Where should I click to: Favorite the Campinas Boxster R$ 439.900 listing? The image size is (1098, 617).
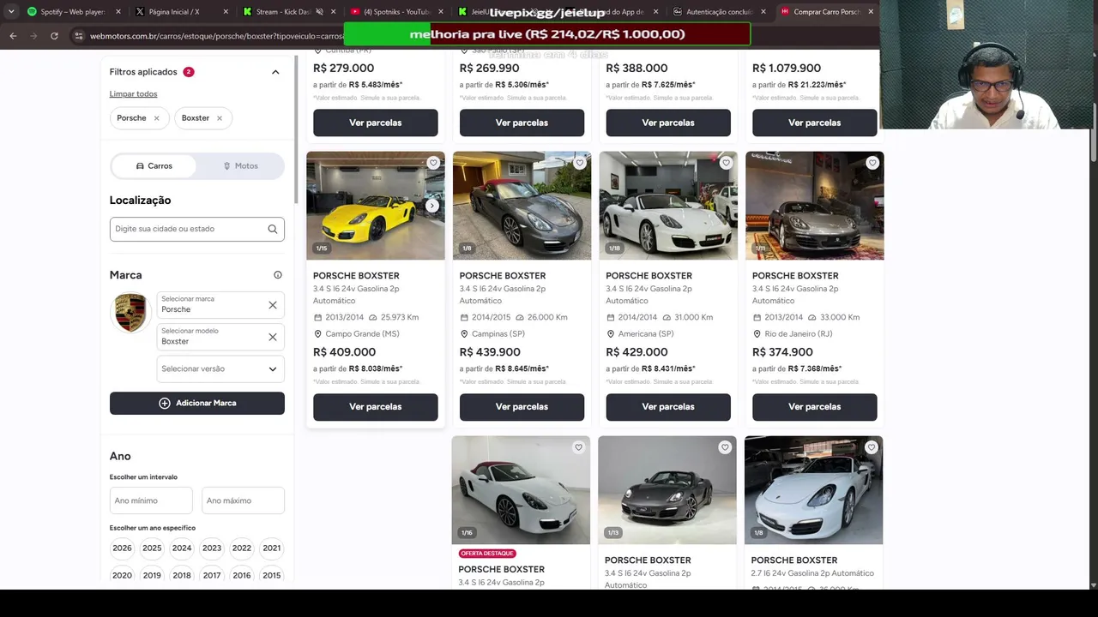click(x=580, y=163)
